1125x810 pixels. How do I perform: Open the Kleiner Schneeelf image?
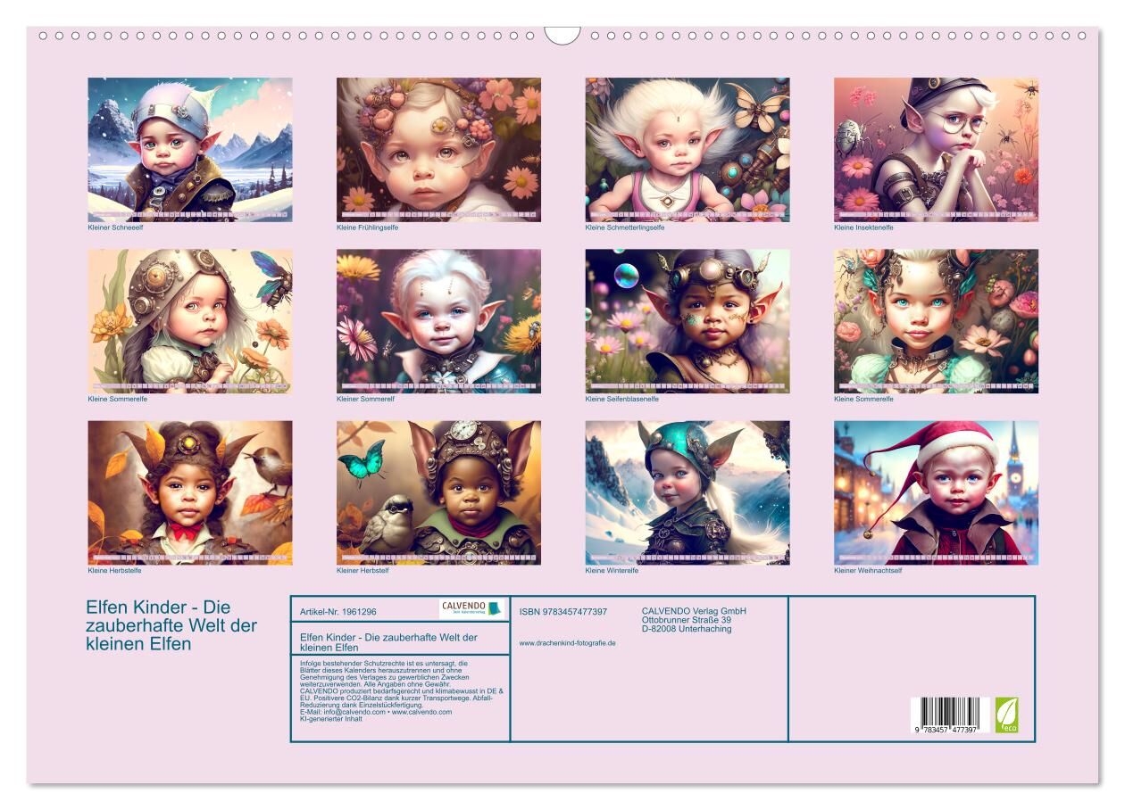point(190,149)
